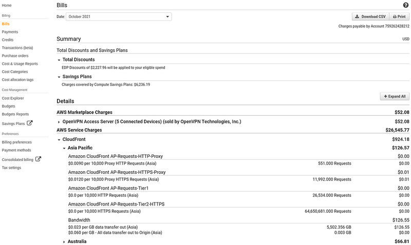Click Amazon CloudFront AP-Requests-Tier2-HTTPS row

238,204
